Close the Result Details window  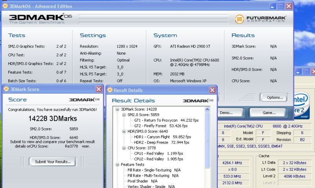(x=212, y=90)
